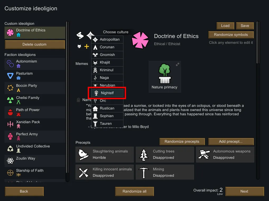Click the Add precept button
The width and height of the screenshot is (269, 201).
pos(231,142)
